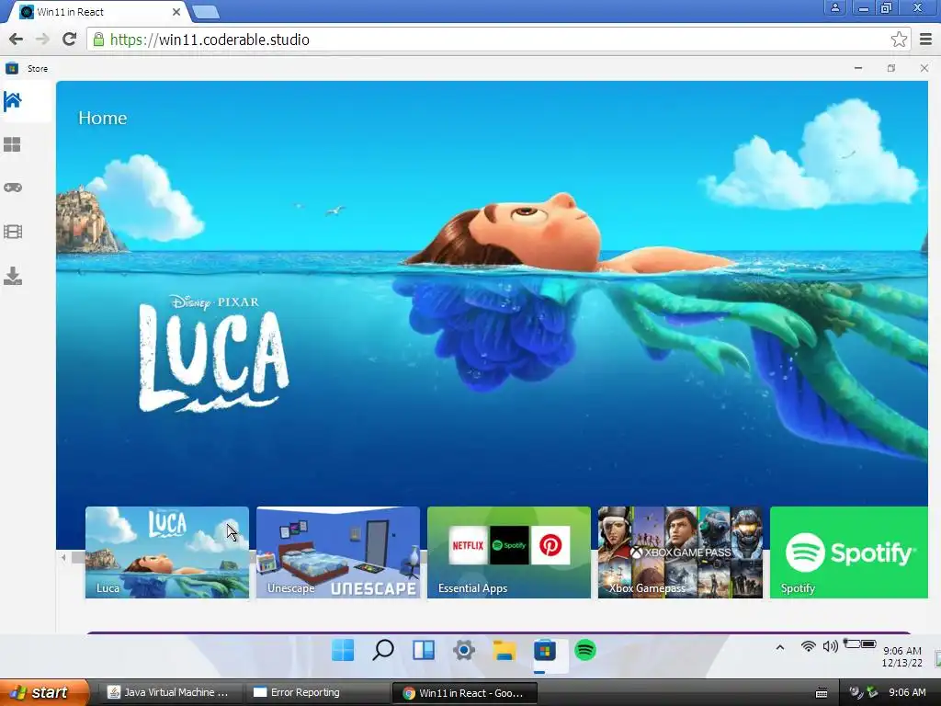Open the Xbox Gamepass card

point(680,552)
